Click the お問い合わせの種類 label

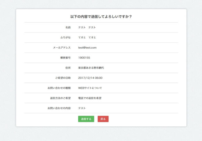coord(59,88)
